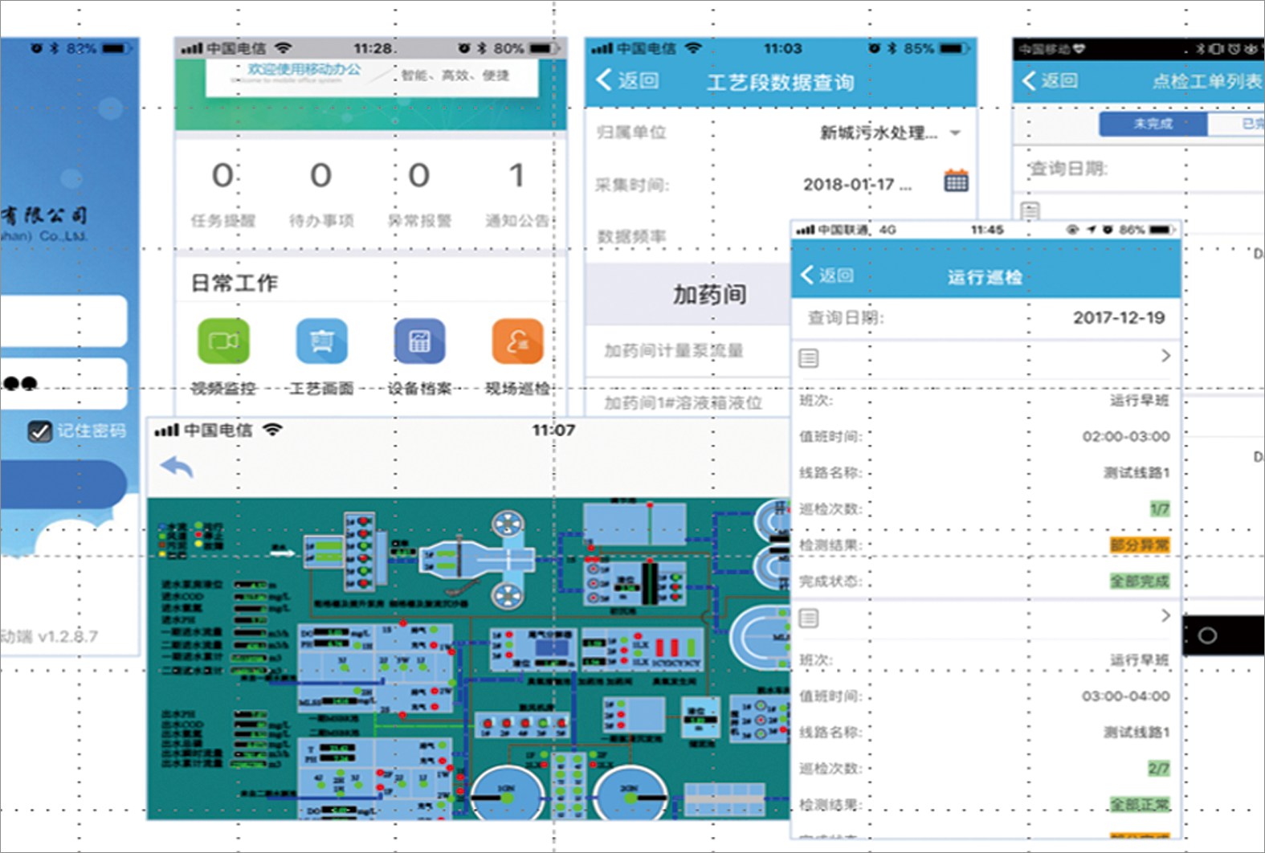Tap the orange 部分异常 status badge
The height and width of the screenshot is (853, 1265).
click(1139, 545)
